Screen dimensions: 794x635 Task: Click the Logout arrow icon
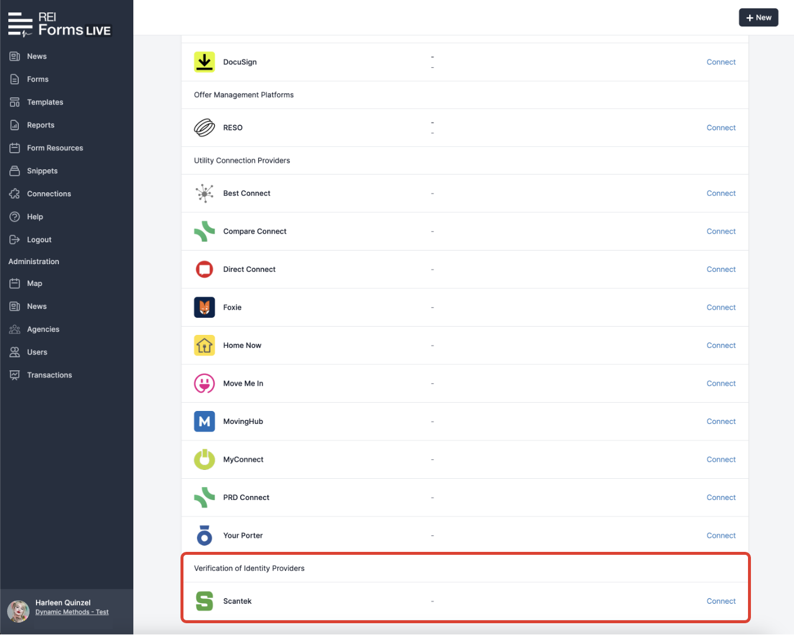click(x=15, y=240)
